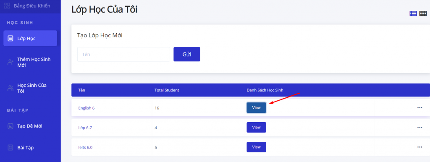Screen dimensions: 430x162
Task: Click the Lớp Học sidebar icon
Action: 10,38
